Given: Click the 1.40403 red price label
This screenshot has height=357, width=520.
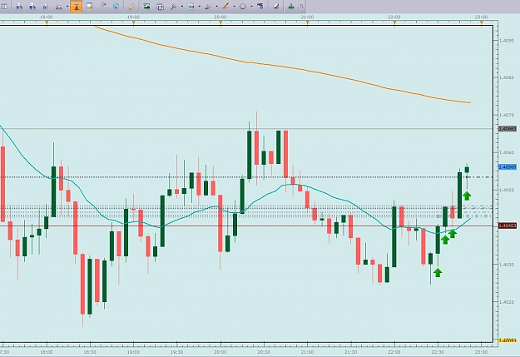Looking at the screenshot, I should tap(508, 226).
